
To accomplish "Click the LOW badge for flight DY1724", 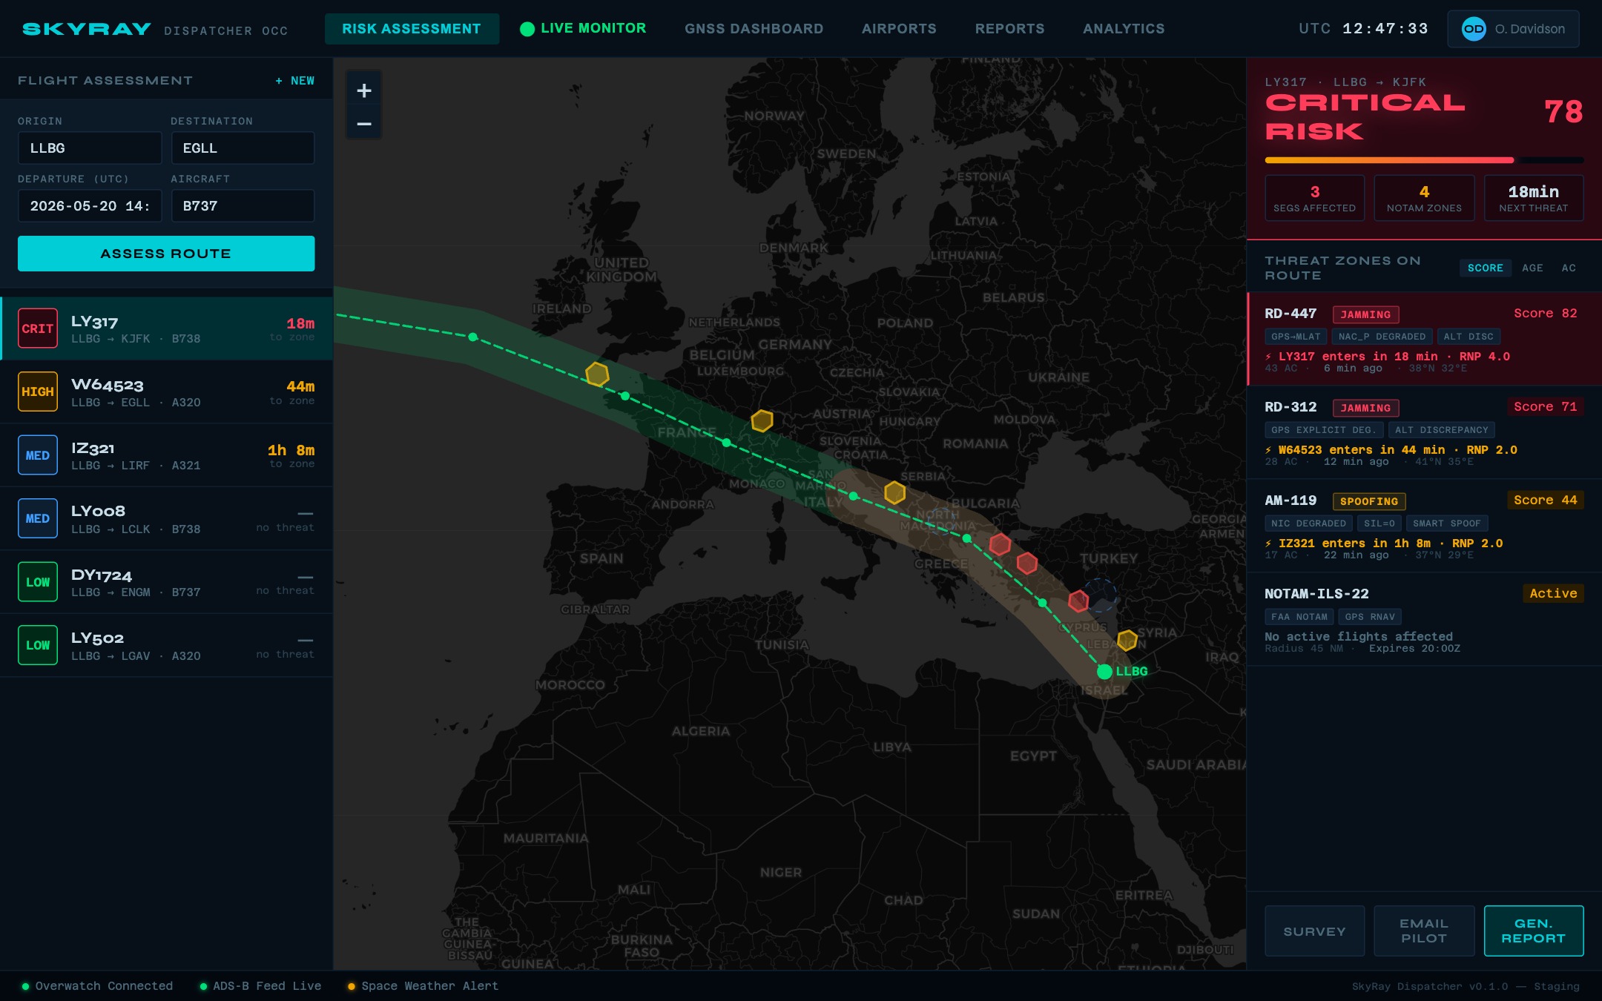I will (38, 582).
